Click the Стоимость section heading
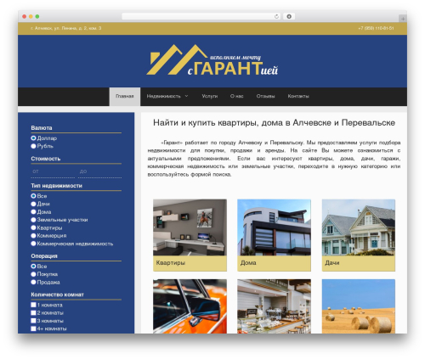425x359 pixels. (x=46, y=159)
